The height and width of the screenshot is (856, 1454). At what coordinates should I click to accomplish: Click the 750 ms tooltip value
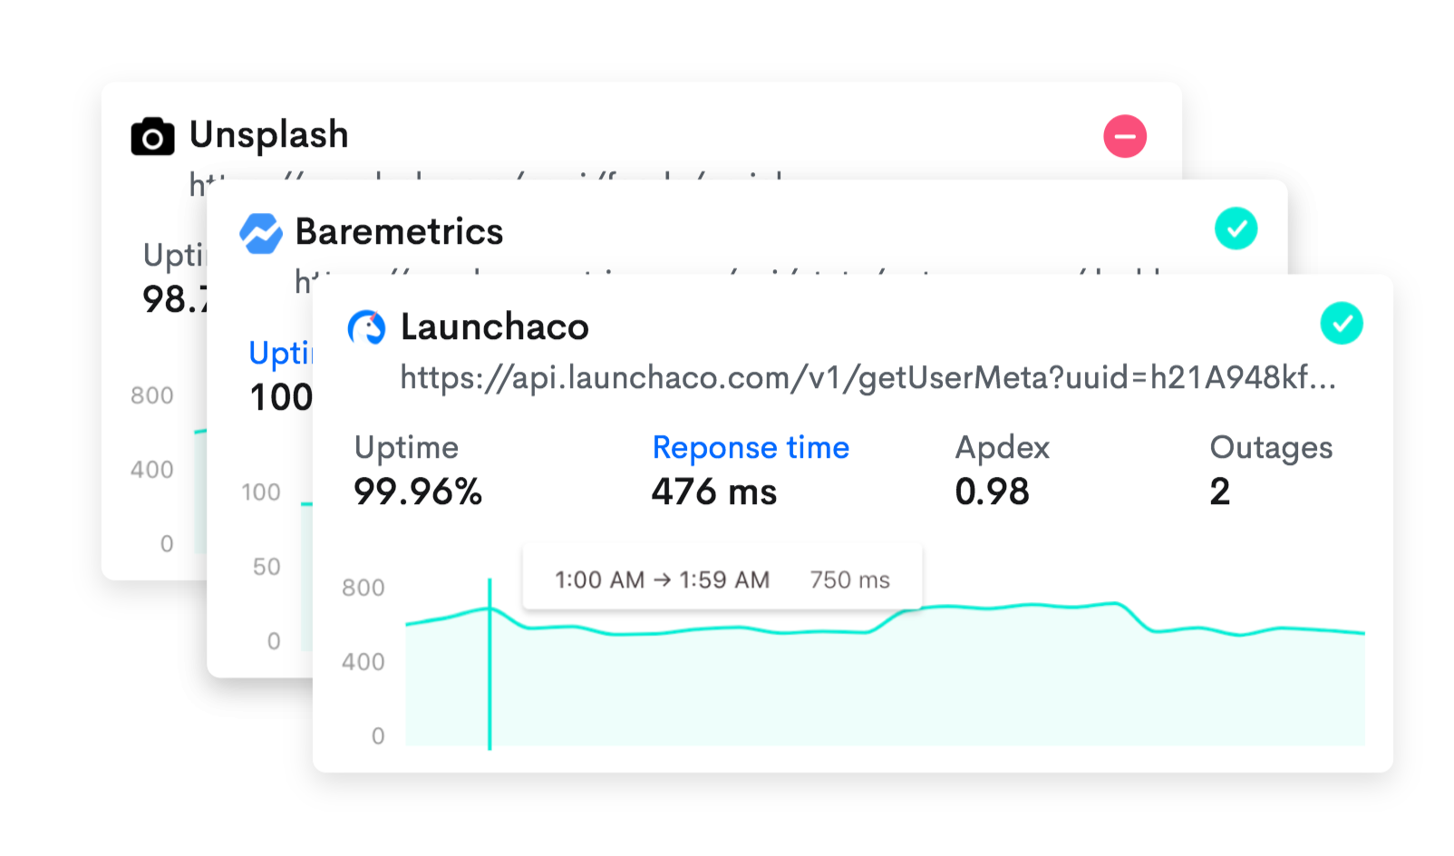850,579
